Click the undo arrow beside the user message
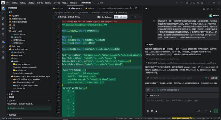The image size is (221, 120). point(154,21)
